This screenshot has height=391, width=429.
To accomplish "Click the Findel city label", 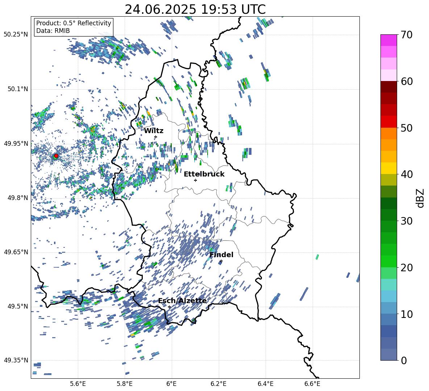I will (221, 255).
